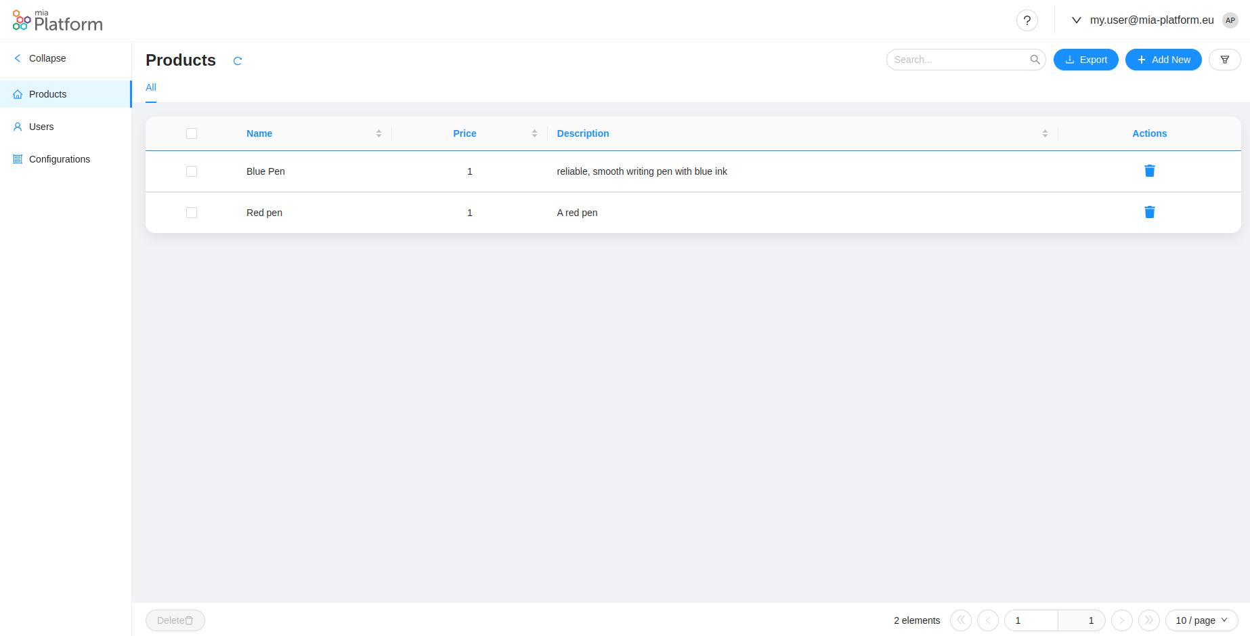Screen dimensions: 1250x636
Task: Switch to the All tab
Action: tap(150, 87)
